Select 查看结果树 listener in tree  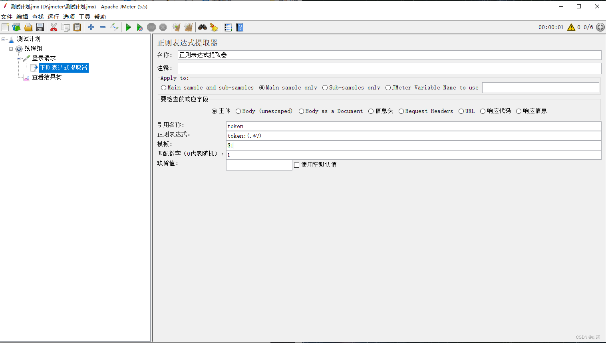pyautogui.click(x=47, y=77)
